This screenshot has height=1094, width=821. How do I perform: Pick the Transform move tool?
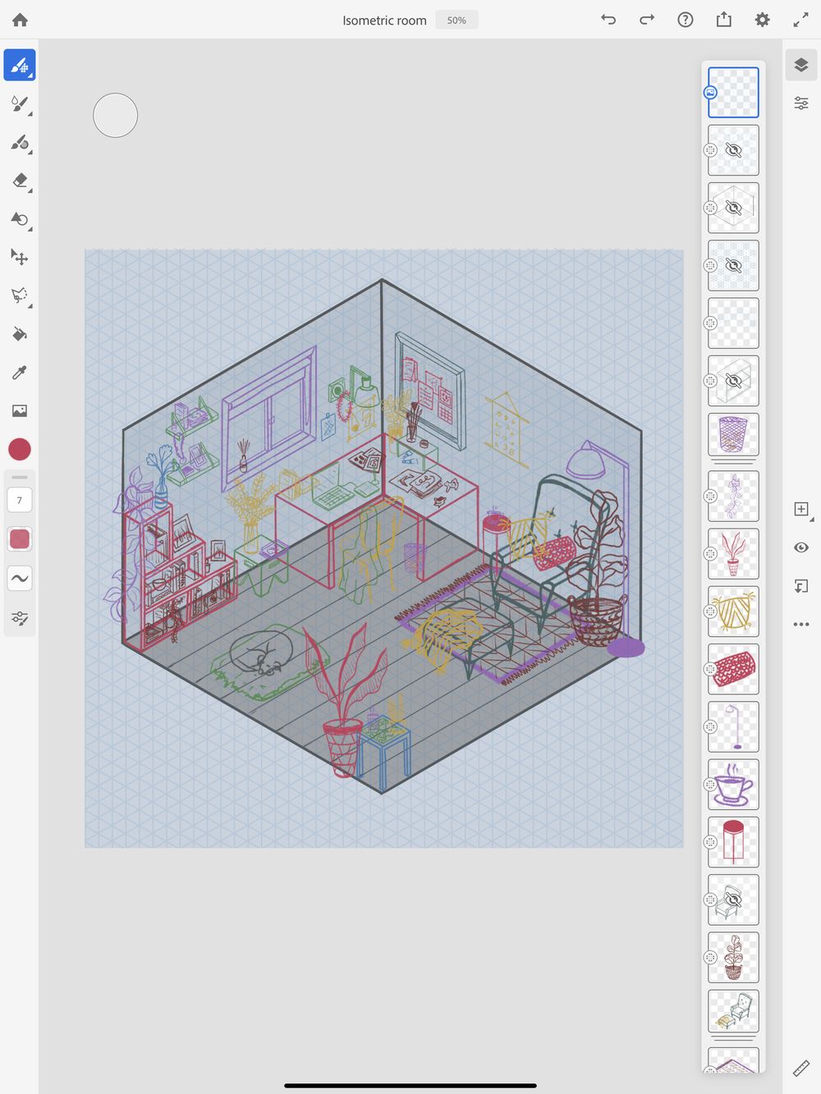(x=20, y=257)
